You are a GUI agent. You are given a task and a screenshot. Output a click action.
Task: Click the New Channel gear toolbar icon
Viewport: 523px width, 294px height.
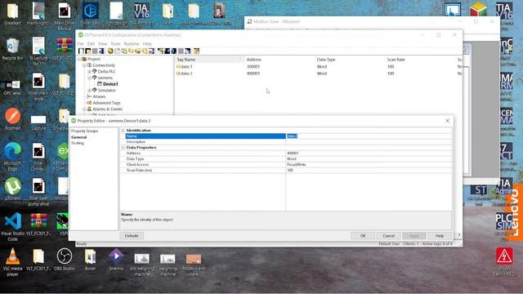click(110, 51)
